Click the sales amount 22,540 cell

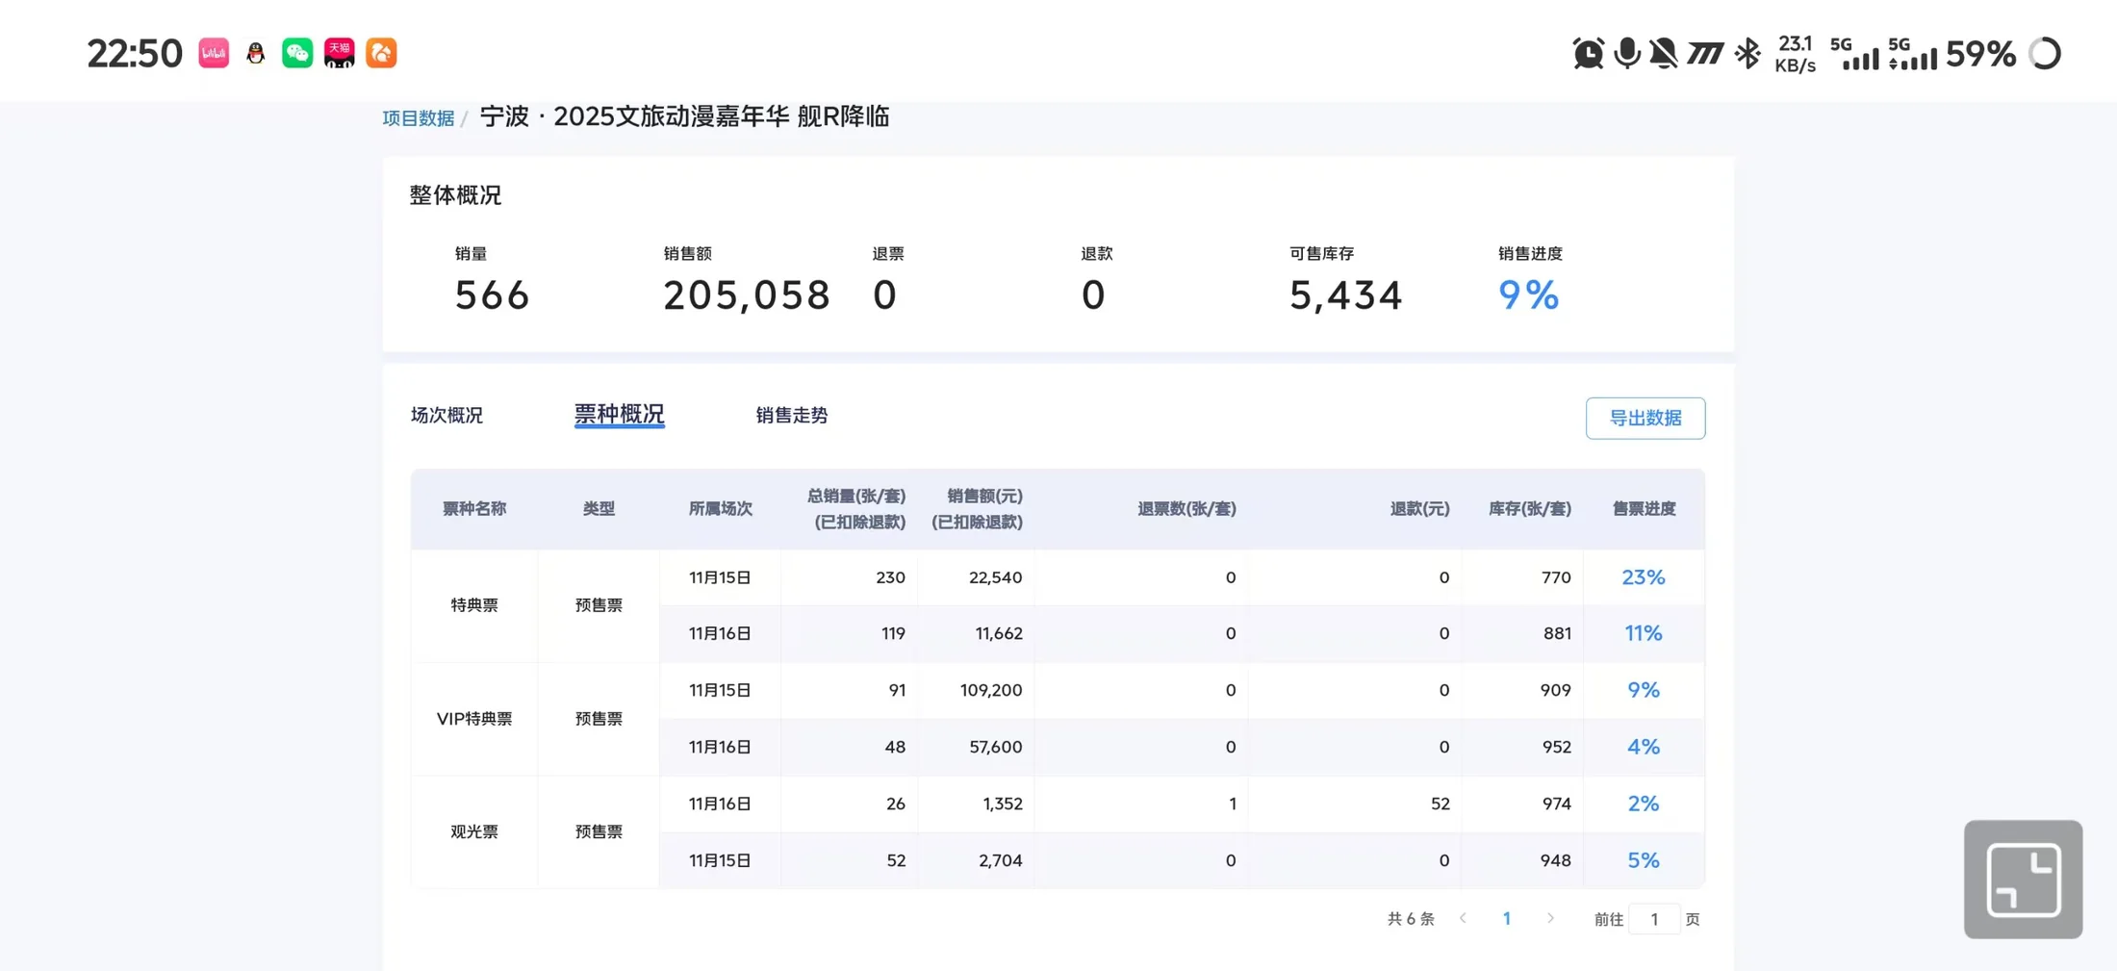[996, 577]
